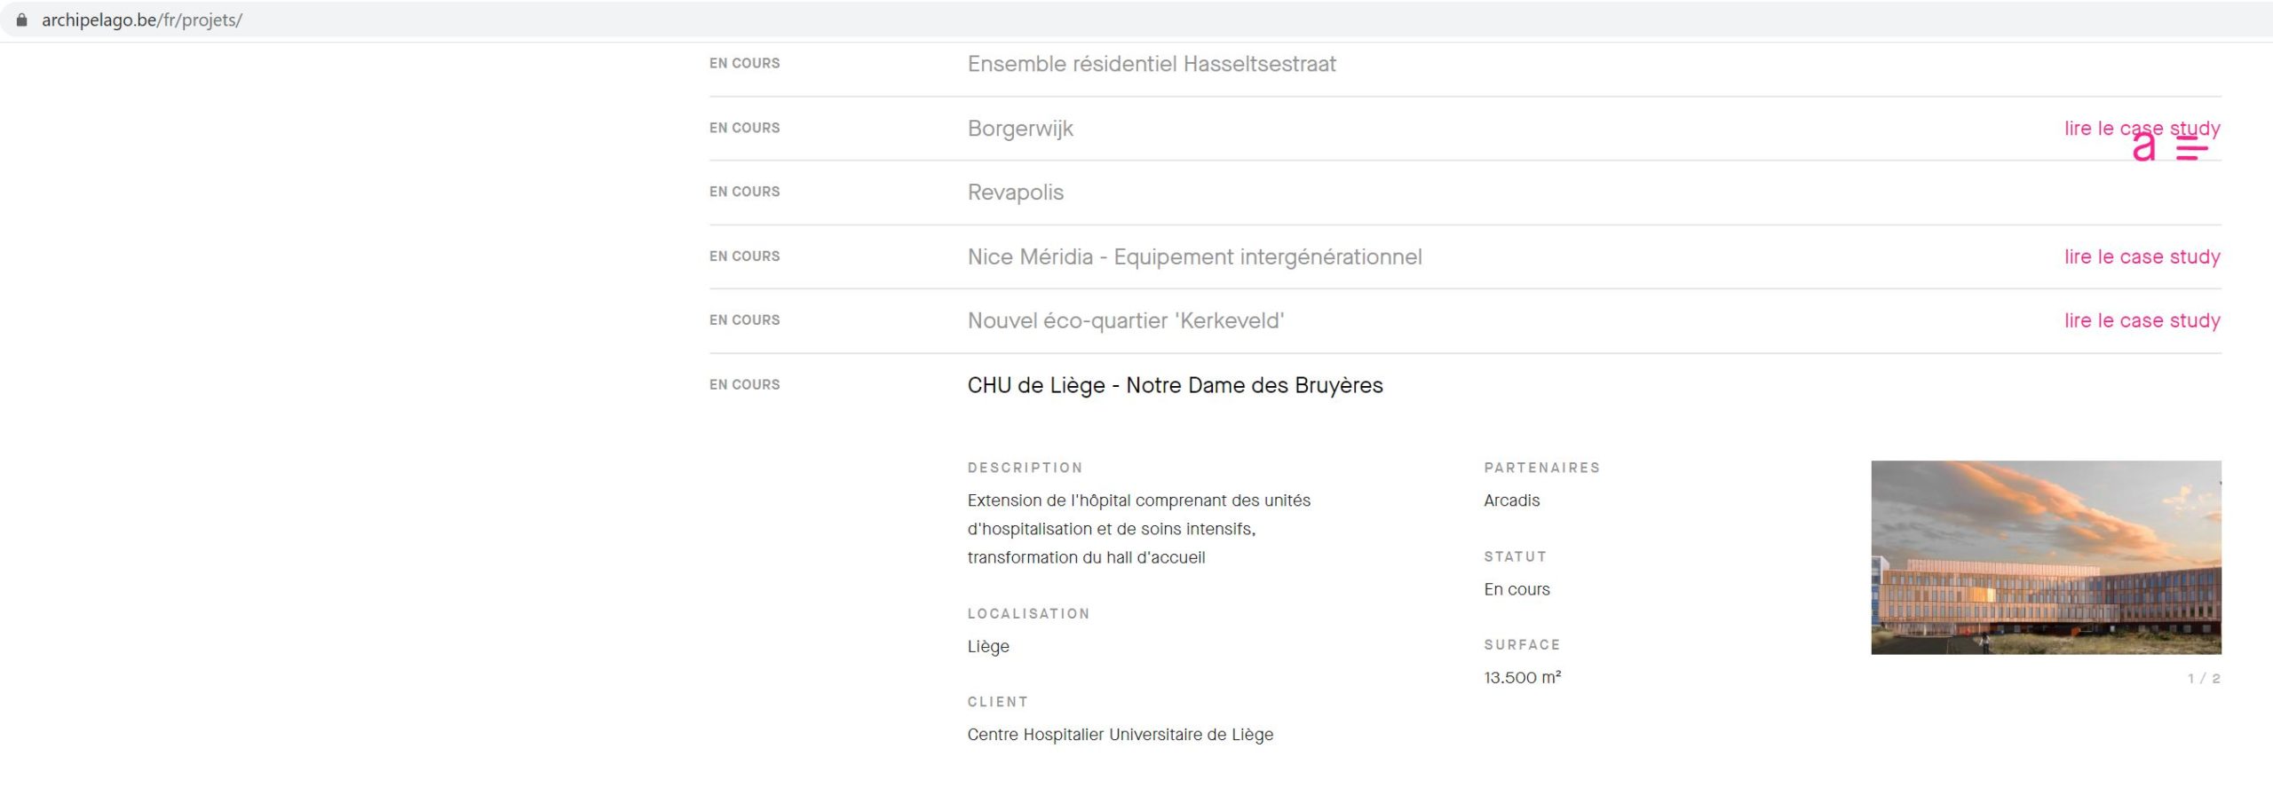Viewport: 2273px width, 788px height.
Task: Click the EN COURS label beside Revapolis
Action: pos(744,192)
